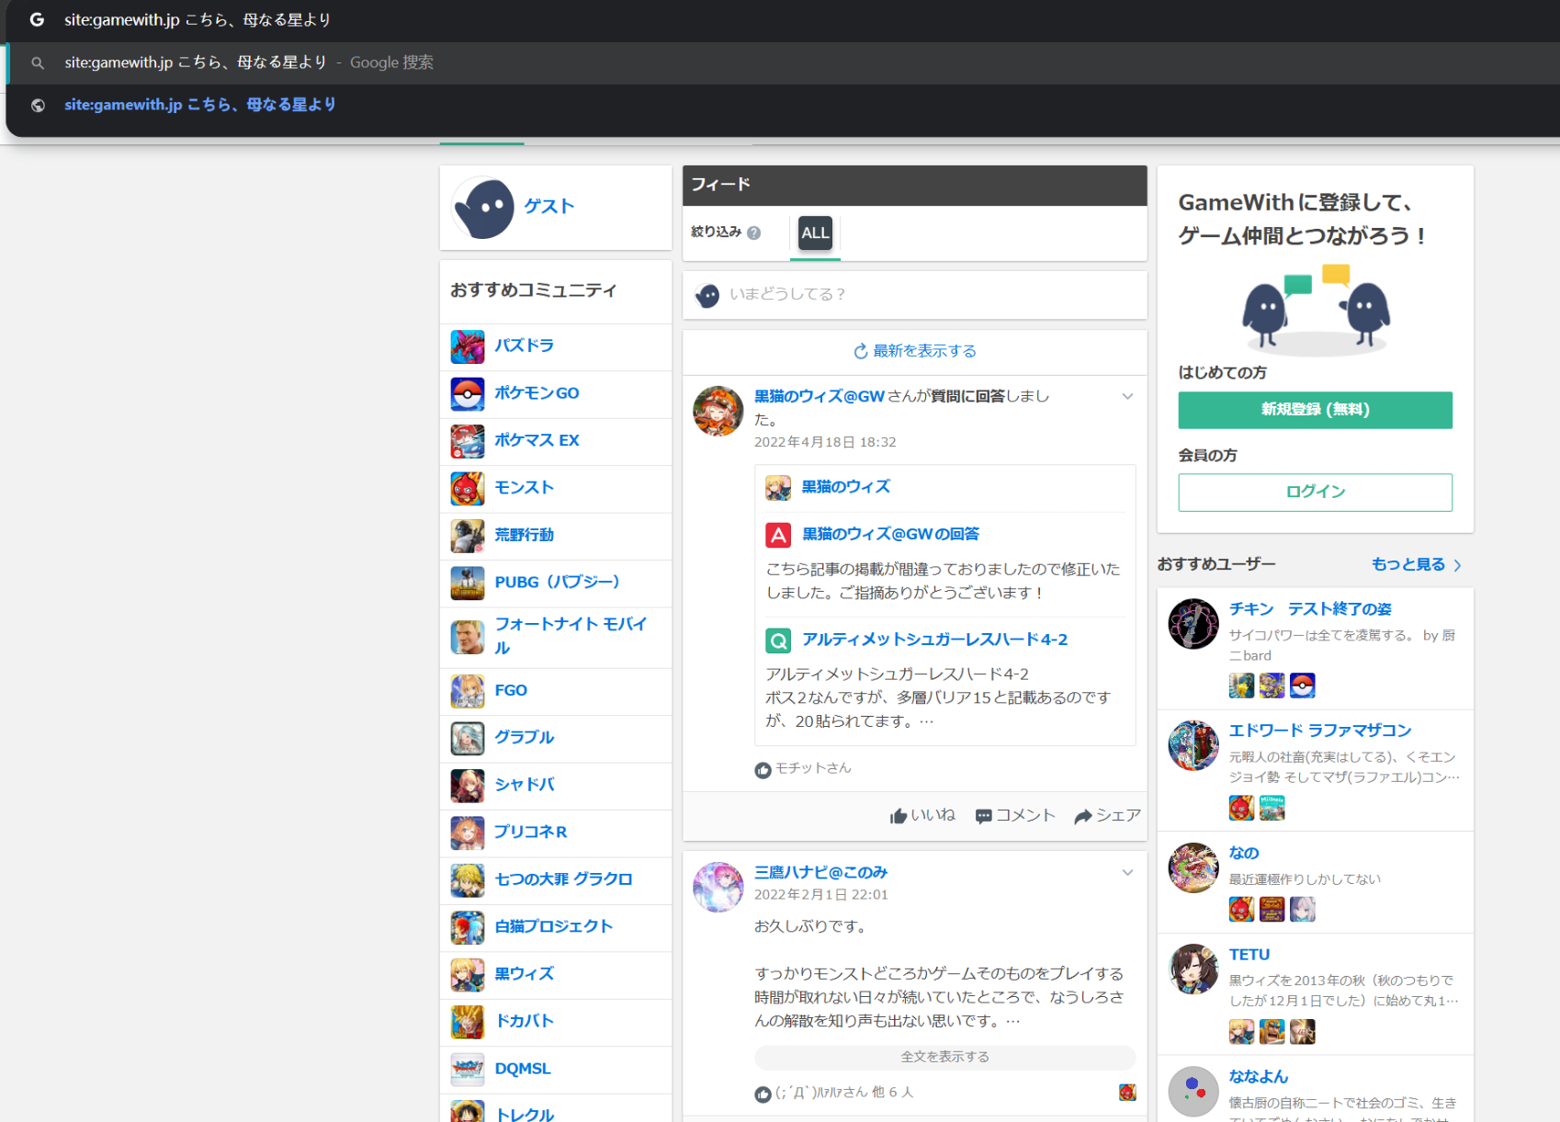Open the なの profile name link

coord(1244,854)
